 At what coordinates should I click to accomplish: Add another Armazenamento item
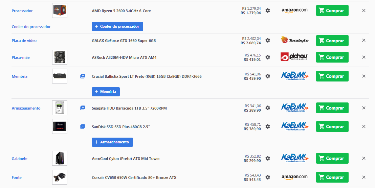click(112, 142)
